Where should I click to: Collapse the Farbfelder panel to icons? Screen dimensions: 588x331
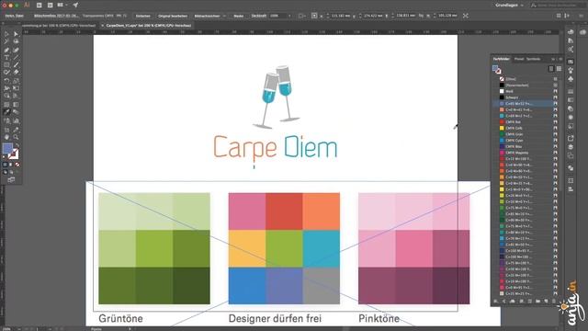point(553,59)
